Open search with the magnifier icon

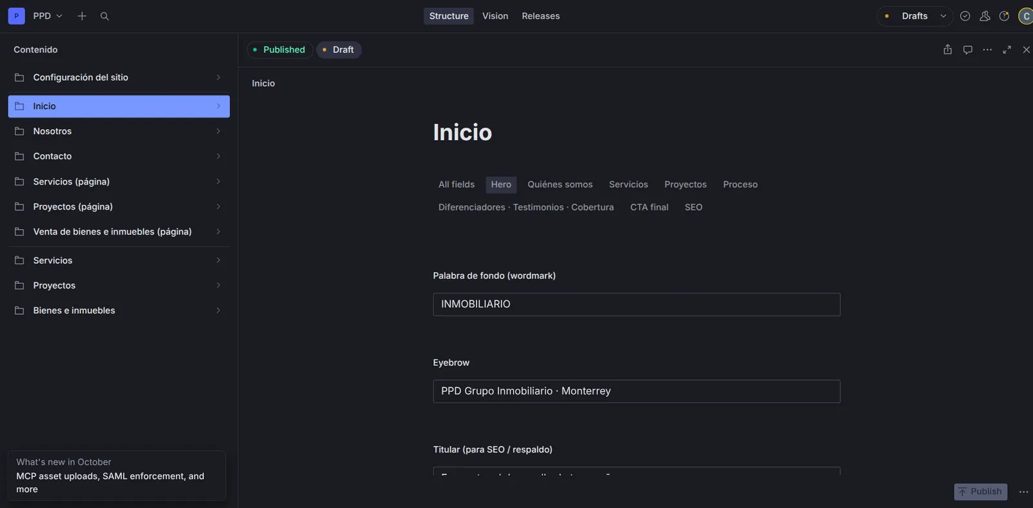coord(105,16)
